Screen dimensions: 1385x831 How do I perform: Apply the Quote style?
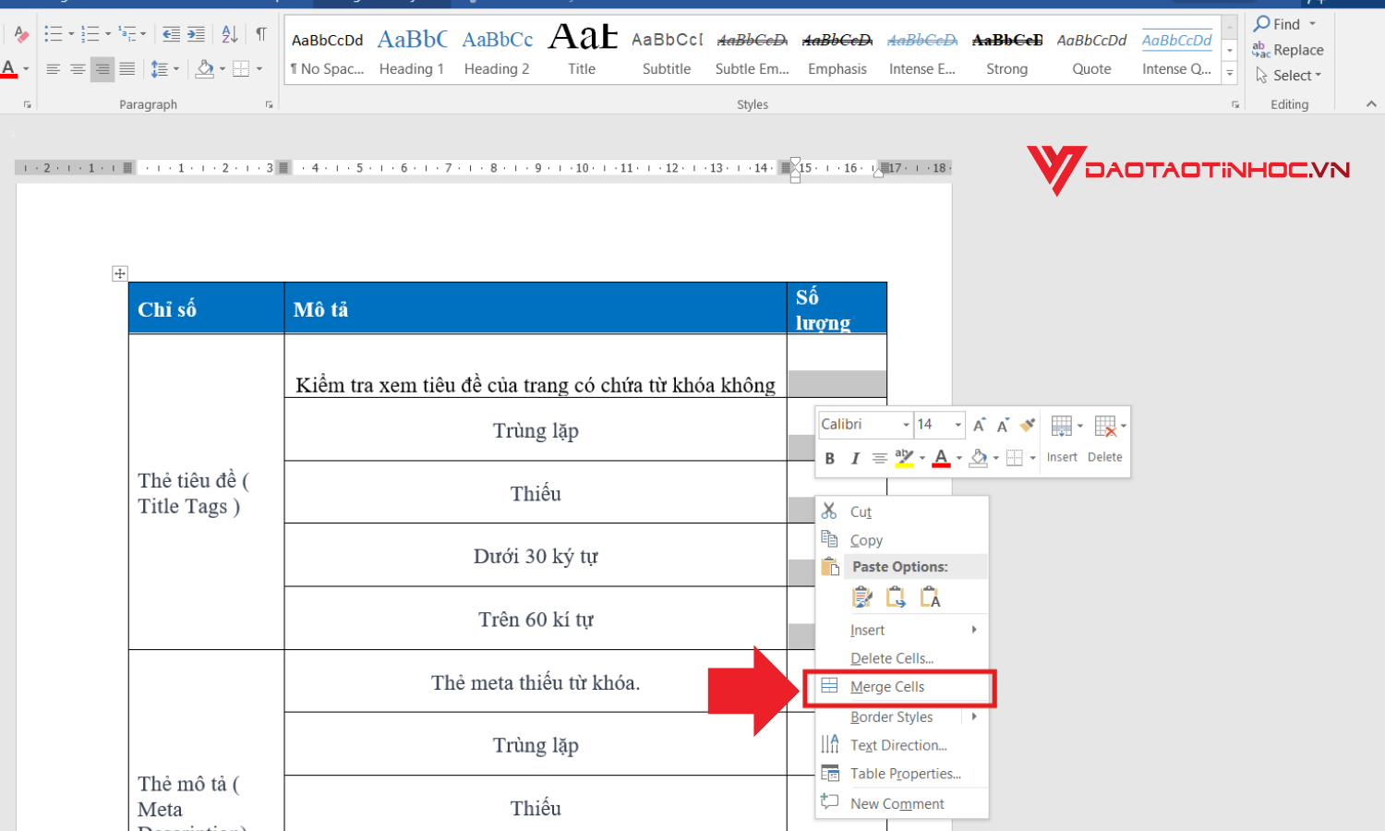point(1091,52)
